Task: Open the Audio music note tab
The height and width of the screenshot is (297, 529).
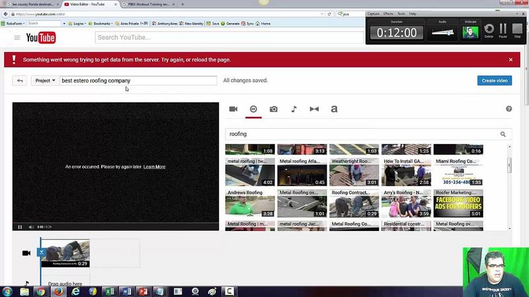Action: pyautogui.click(x=294, y=109)
